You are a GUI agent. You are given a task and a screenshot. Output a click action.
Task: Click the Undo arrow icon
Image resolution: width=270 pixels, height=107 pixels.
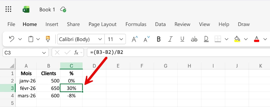pyautogui.click(x=11, y=39)
